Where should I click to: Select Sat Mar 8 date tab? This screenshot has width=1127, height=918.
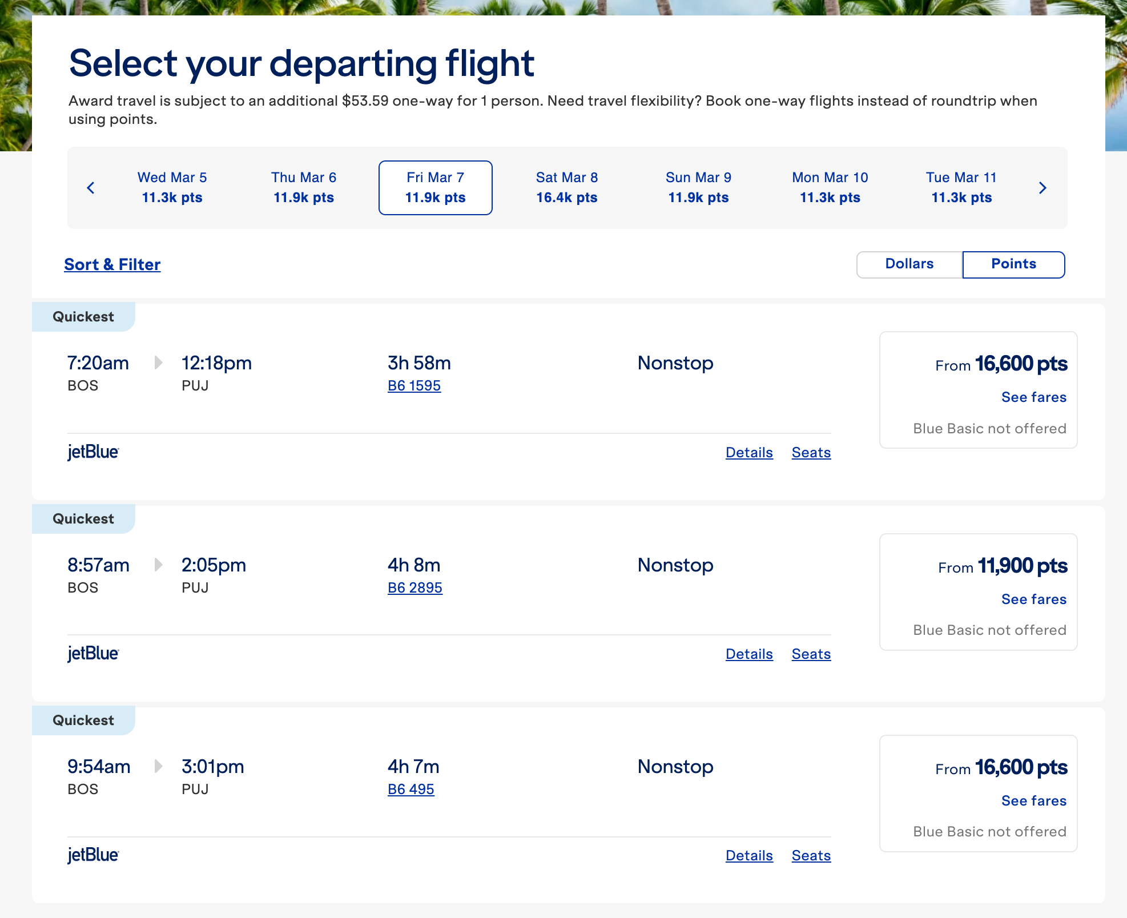click(x=566, y=188)
